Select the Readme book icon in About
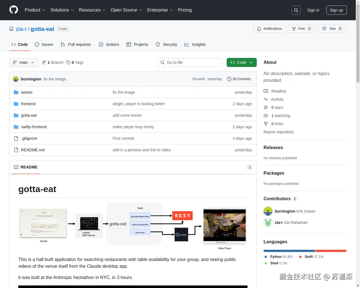Viewport: 360px width, 288px height. click(x=266, y=91)
